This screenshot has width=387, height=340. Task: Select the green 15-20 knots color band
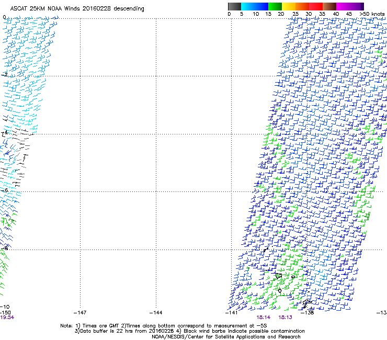pyautogui.click(x=275, y=6)
